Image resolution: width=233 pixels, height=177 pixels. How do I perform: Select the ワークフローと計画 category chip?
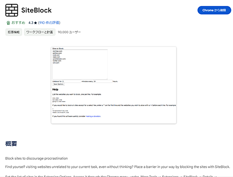pos(39,32)
